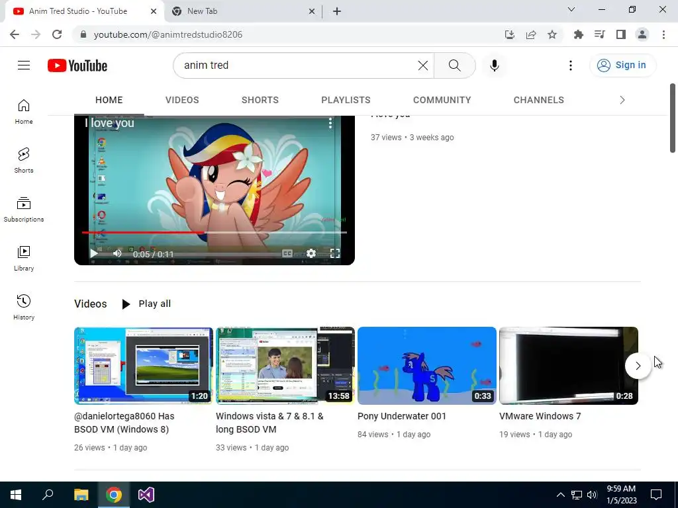Click the page vertical scrollbar
The height and width of the screenshot is (508, 678).
[x=673, y=118]
